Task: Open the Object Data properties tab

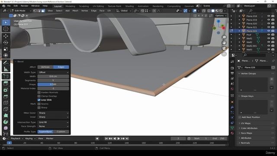Action: pos(232,128)
